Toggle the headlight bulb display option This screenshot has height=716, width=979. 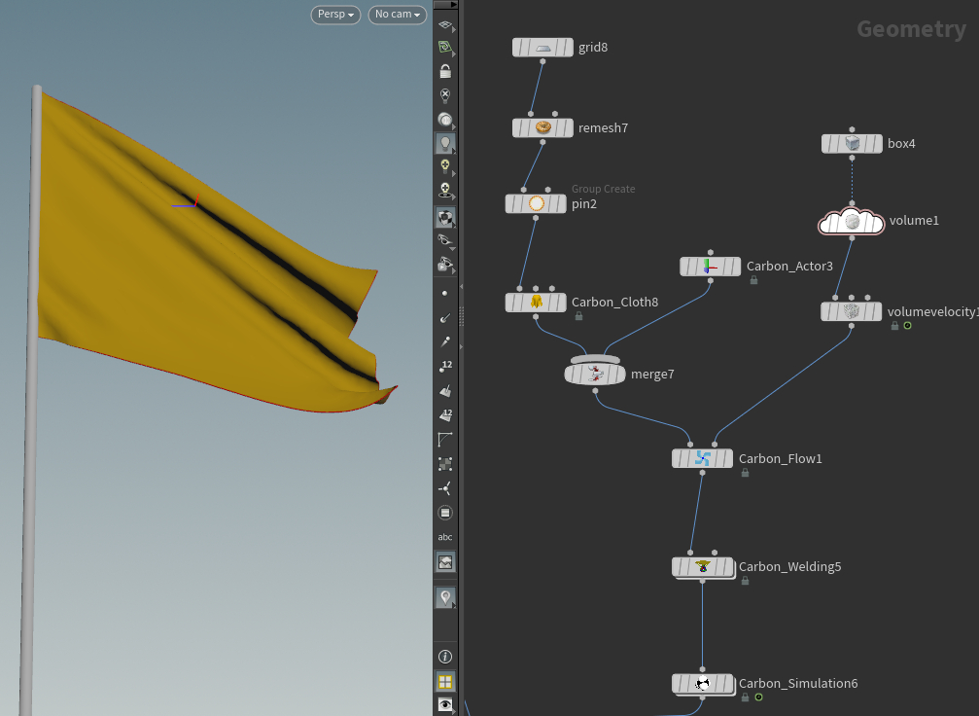coord(445,144)
